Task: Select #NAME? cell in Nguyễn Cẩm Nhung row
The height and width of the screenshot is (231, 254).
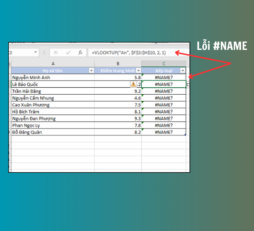Action: (x=164, y=98)
